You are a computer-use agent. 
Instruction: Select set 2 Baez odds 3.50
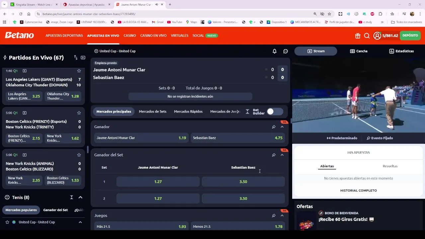pyautogui.click(x=243, y=199)
